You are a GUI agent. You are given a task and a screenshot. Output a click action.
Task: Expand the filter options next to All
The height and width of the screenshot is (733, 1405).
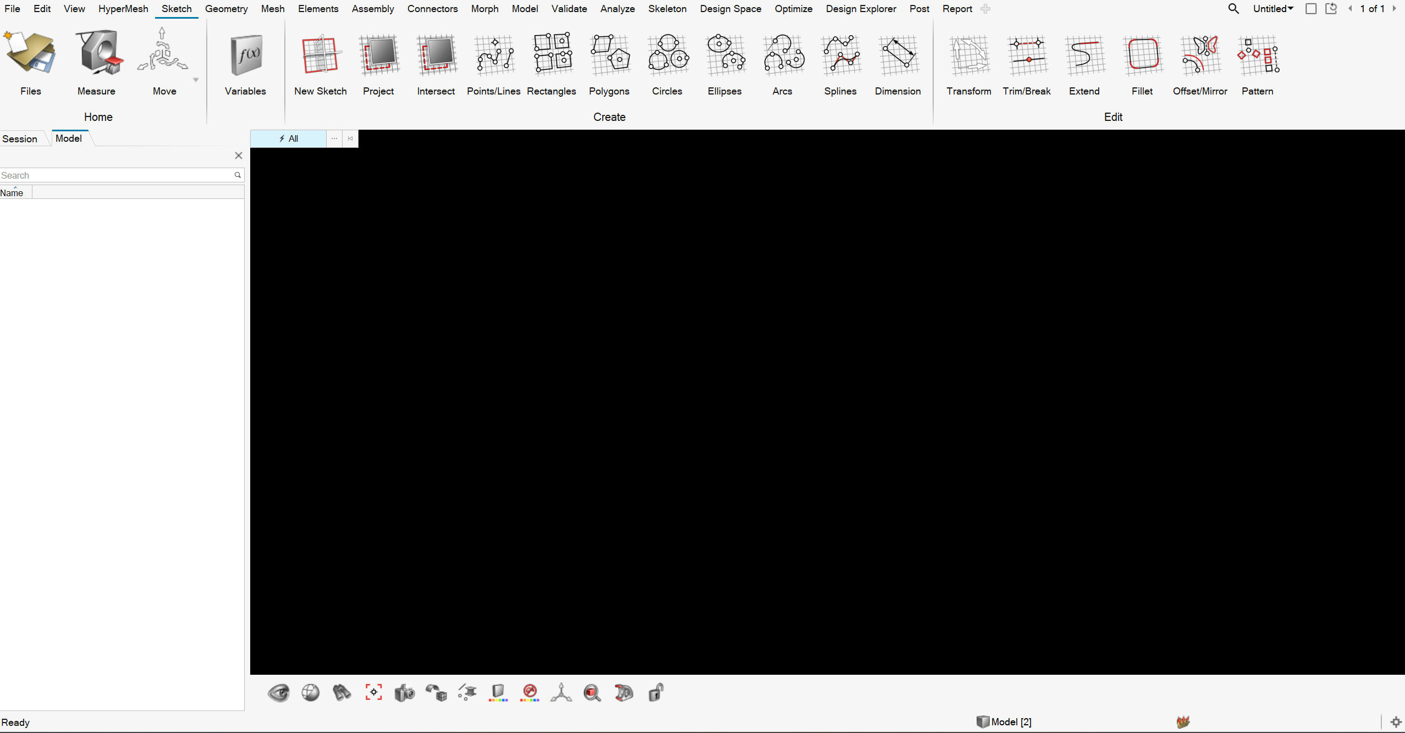coord(334,138)
